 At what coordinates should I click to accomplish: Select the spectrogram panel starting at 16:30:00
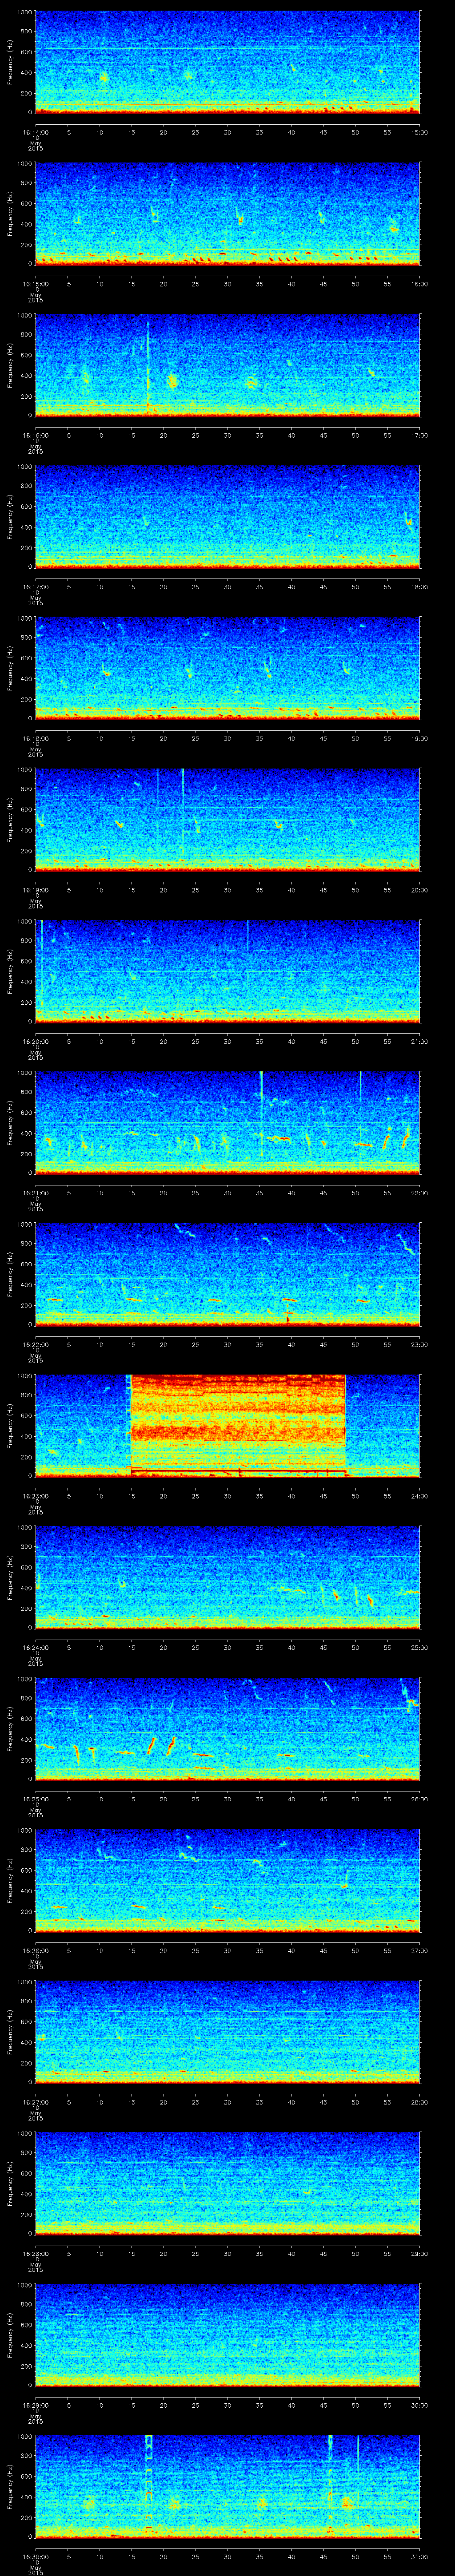228,2486
